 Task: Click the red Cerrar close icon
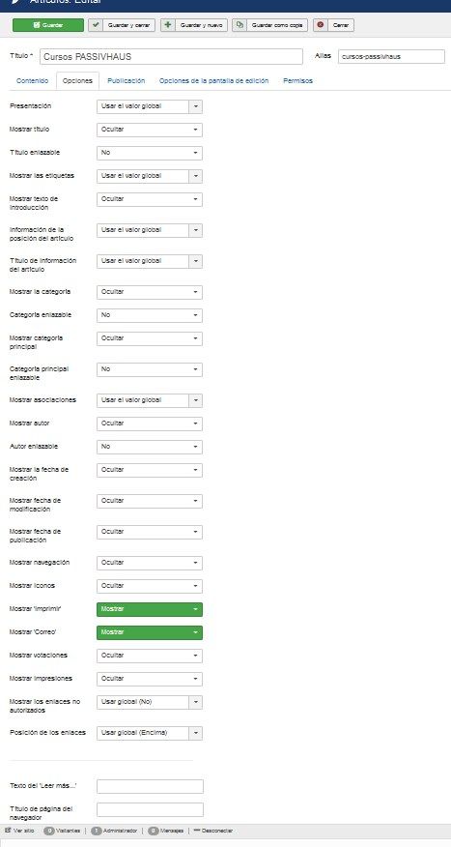point(321,25)
